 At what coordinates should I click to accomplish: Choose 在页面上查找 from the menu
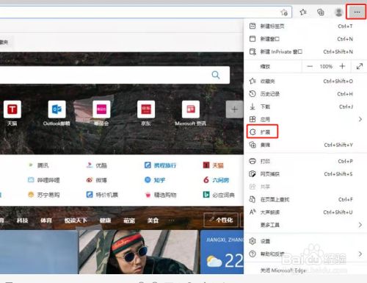(305, 199)
